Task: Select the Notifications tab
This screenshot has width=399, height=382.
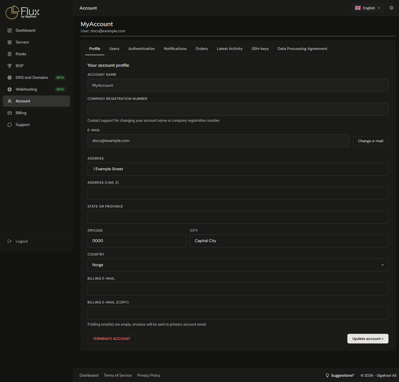Action: (175, 49)
